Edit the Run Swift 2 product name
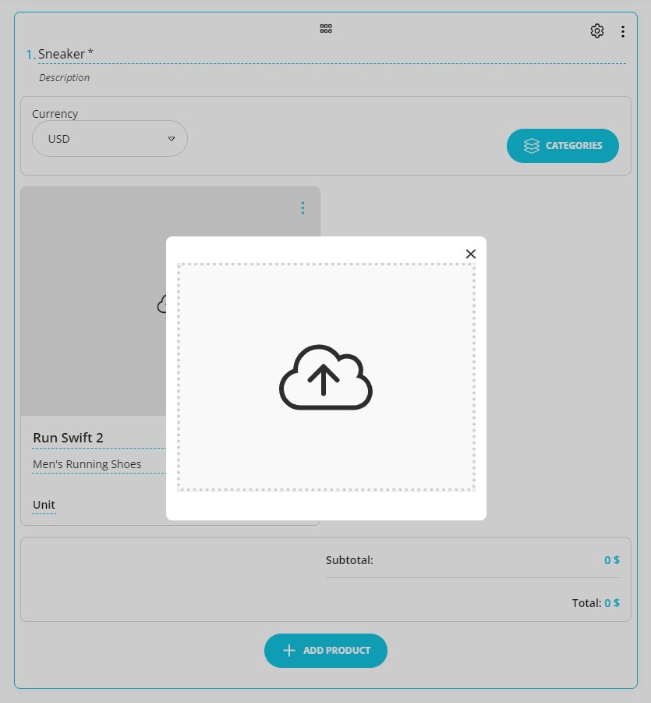 click(69, 438)
